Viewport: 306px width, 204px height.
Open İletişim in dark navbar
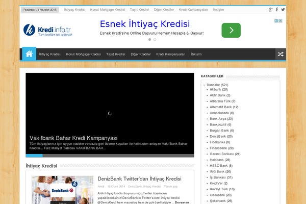click(x=196, y=54)
